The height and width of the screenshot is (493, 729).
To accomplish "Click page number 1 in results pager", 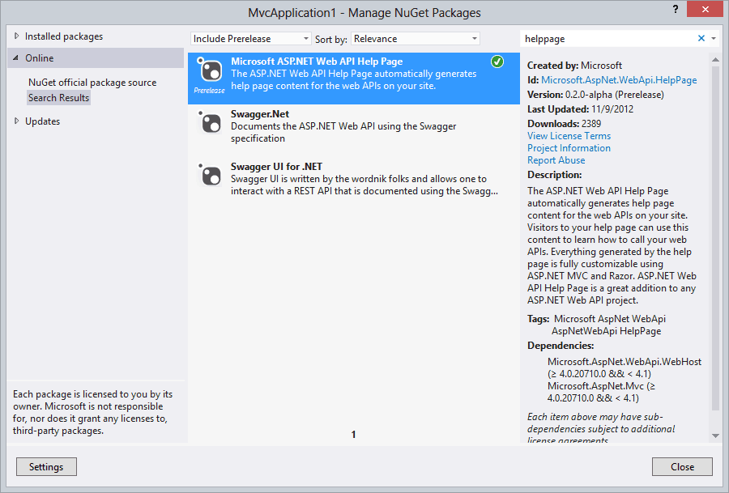I will 353,435.
